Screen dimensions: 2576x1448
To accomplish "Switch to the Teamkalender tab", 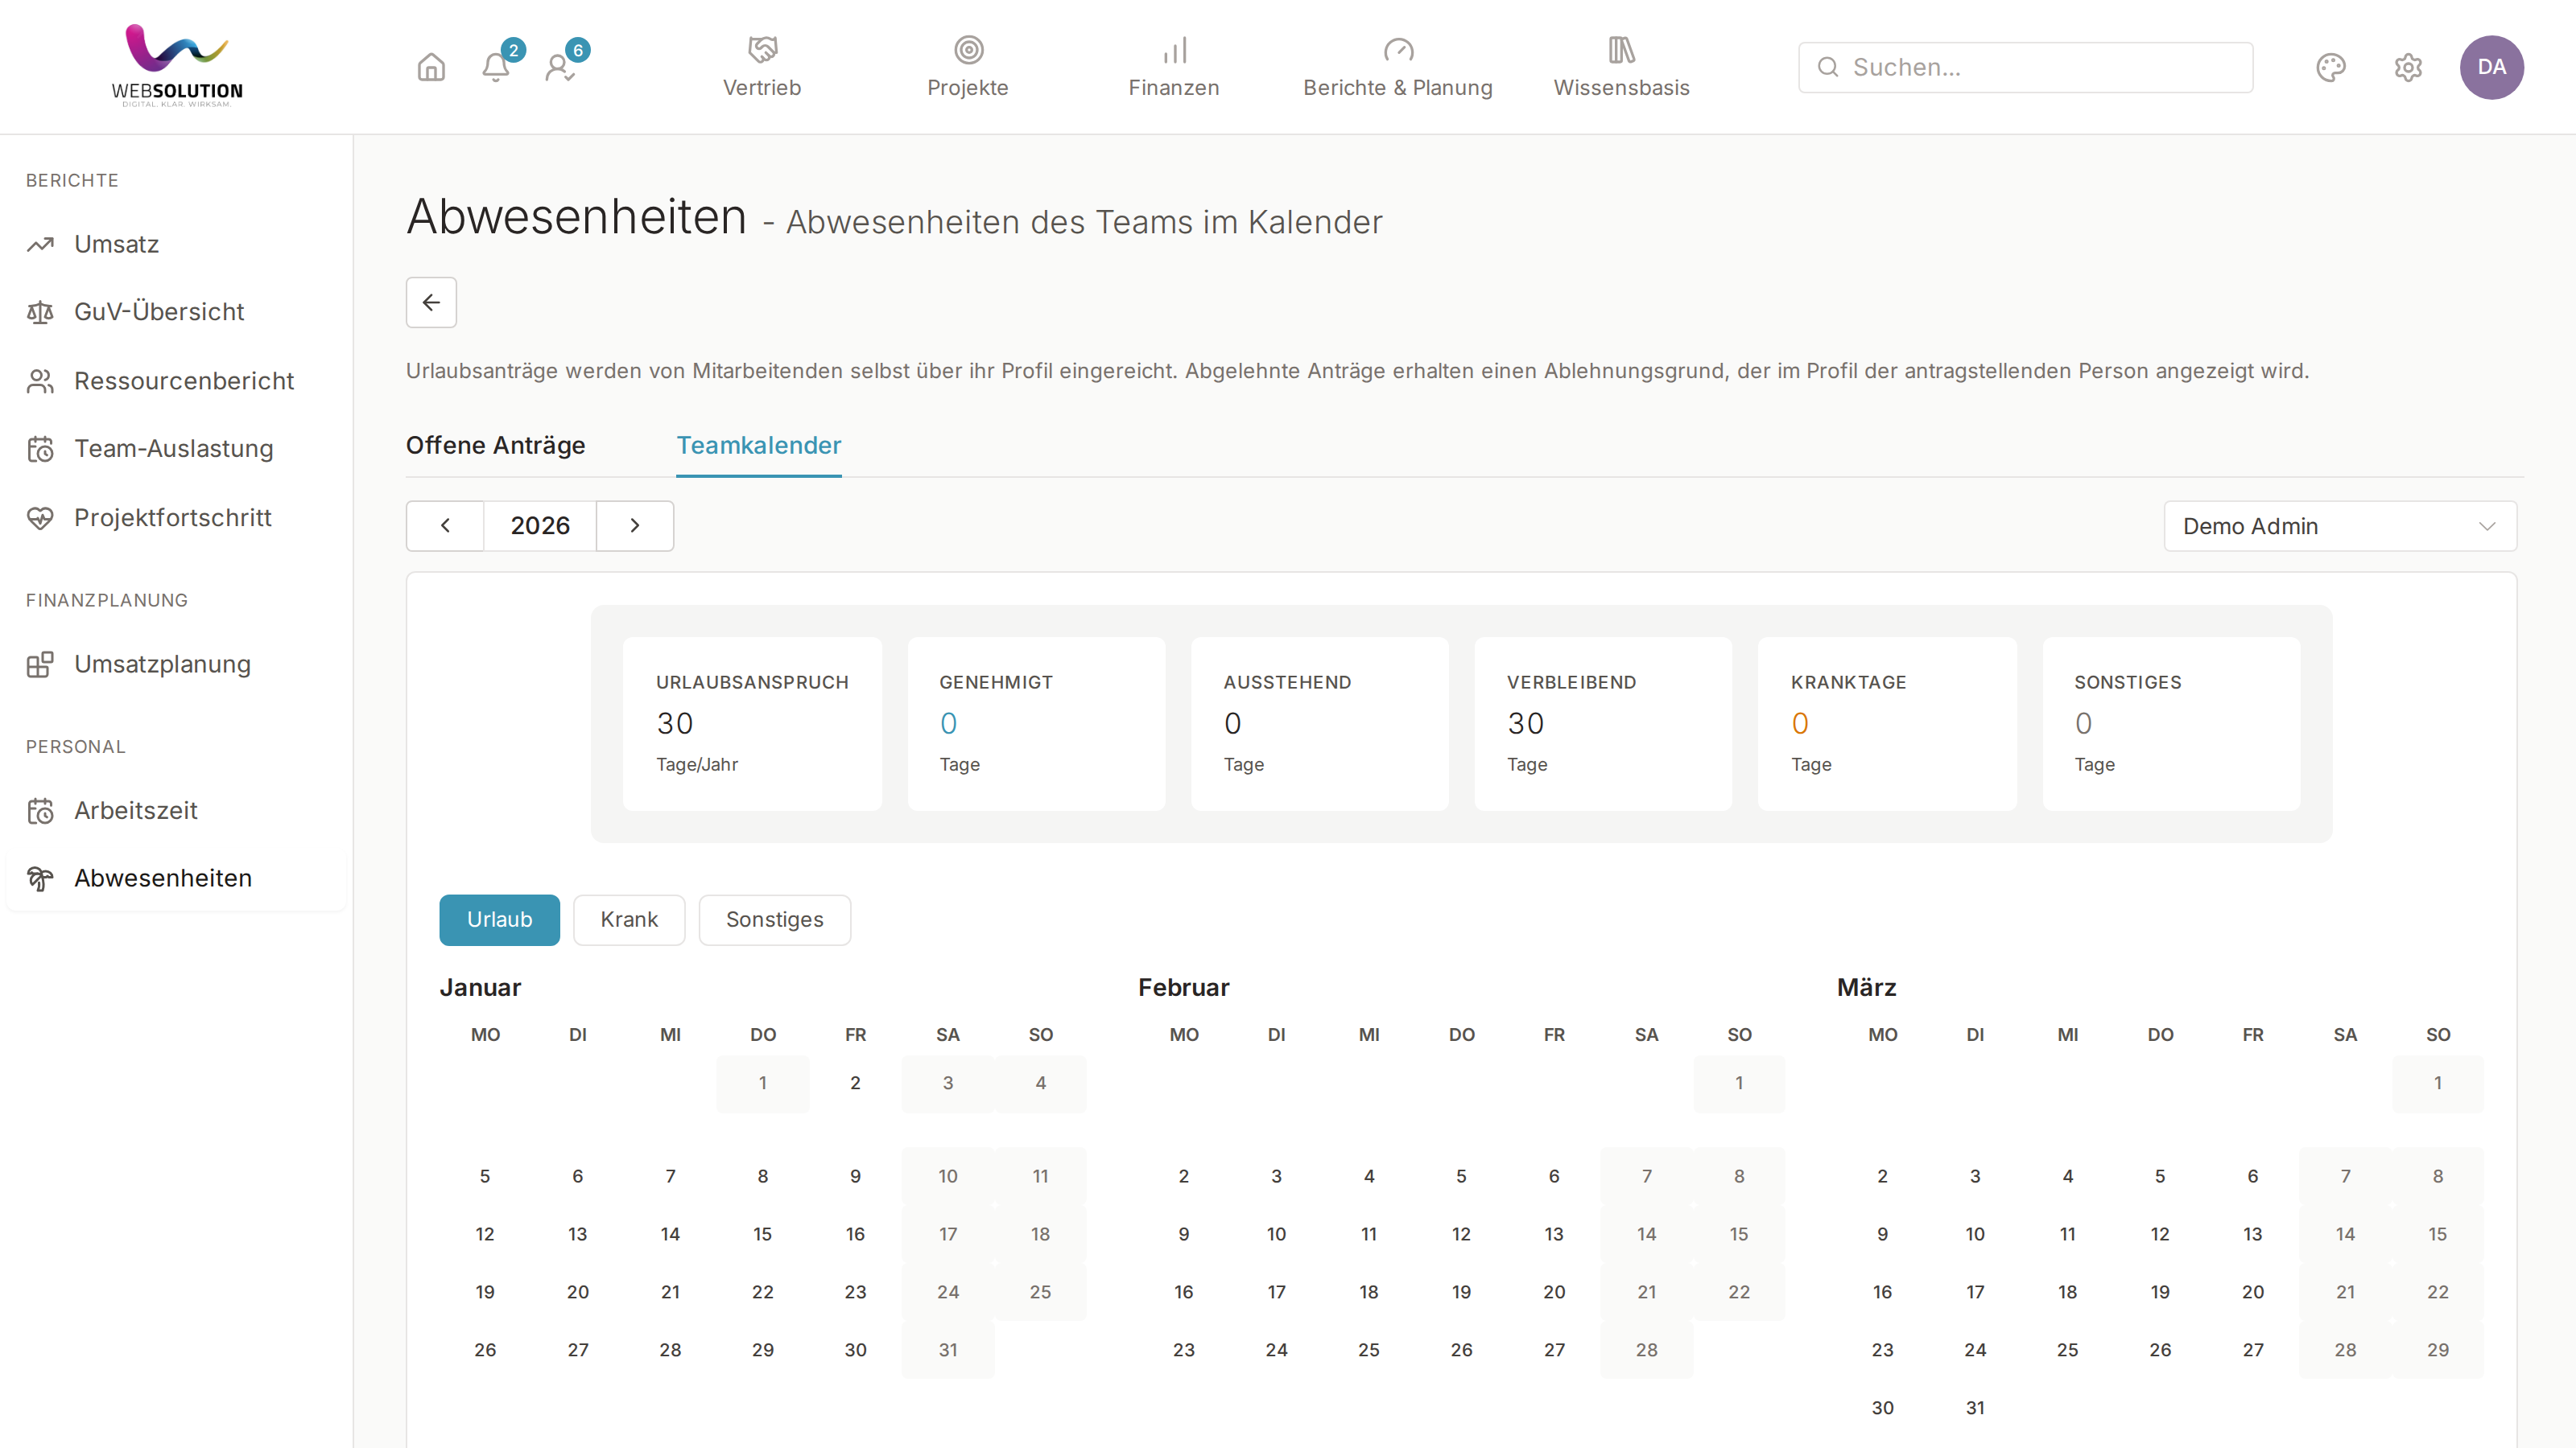I will [x=758, y=446].
